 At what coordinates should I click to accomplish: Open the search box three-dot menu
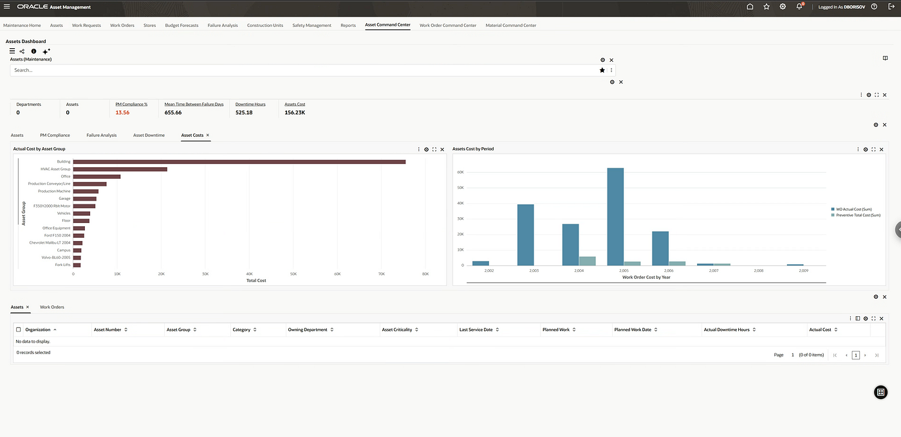coord(611,70)
